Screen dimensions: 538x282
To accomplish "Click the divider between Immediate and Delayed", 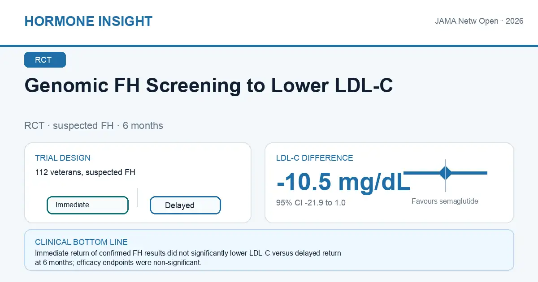I will coord(137,197).
